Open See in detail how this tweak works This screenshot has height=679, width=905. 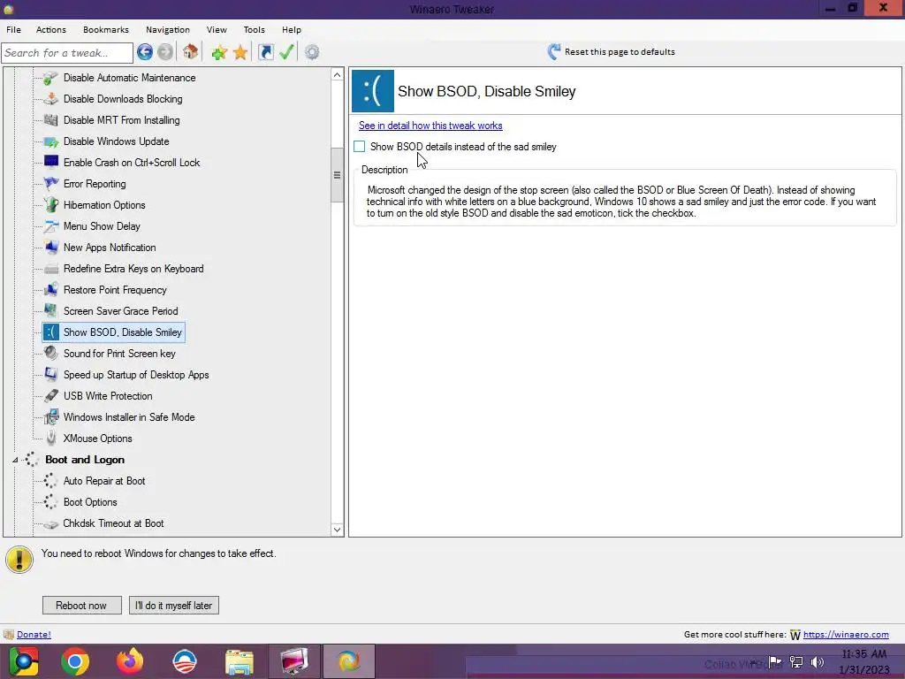pyautogui.click(x=430, y=126)
